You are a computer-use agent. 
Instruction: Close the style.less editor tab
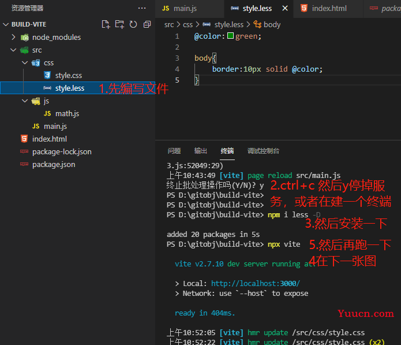(x=285, y=9)
